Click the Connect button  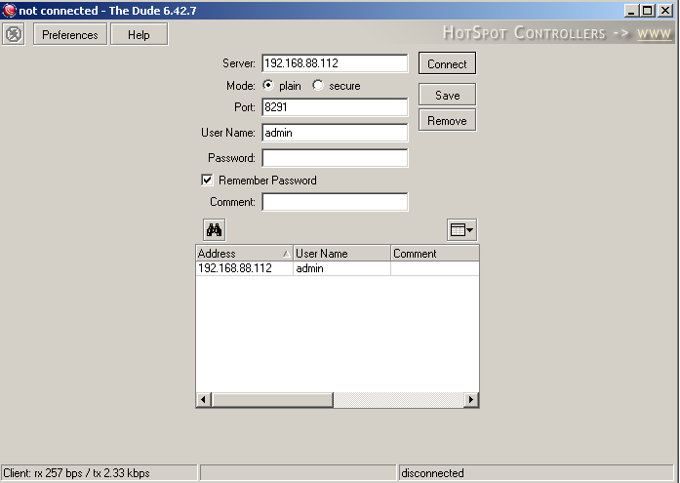click(x=447, y=63)
